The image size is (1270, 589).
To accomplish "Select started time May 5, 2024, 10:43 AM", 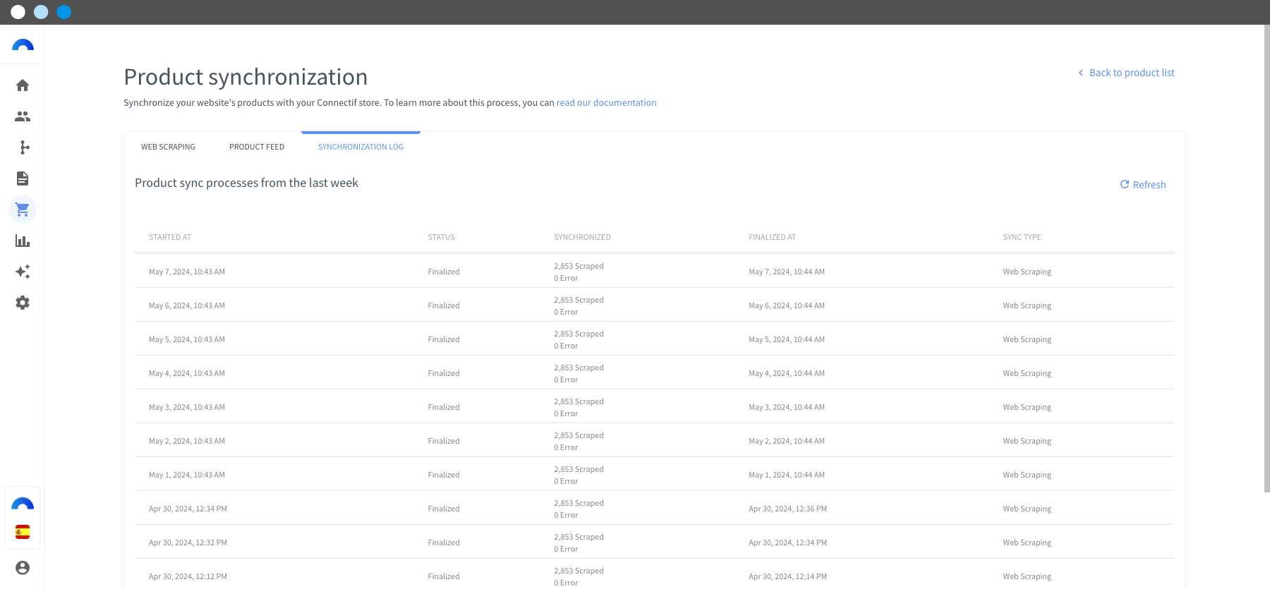I will 187,339.
